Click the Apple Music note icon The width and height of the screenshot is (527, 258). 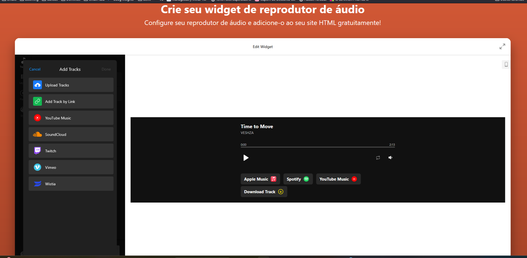pos(273,179)
